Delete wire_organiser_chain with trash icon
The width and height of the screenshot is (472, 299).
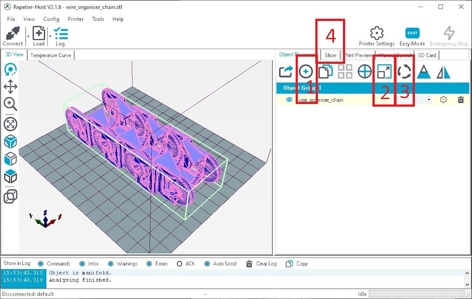click(461, 100)
